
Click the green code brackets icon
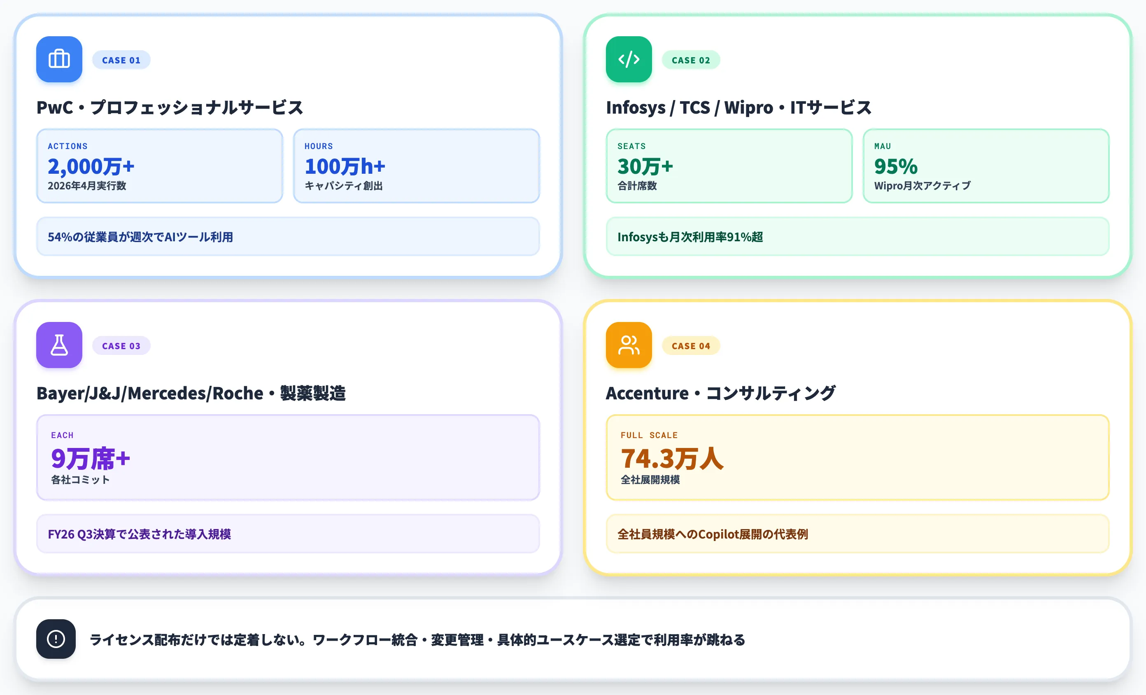[629, 59]
